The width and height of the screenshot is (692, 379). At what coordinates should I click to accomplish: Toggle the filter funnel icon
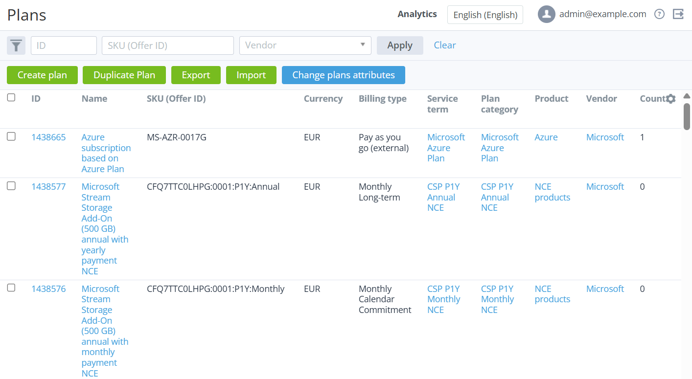16,45
